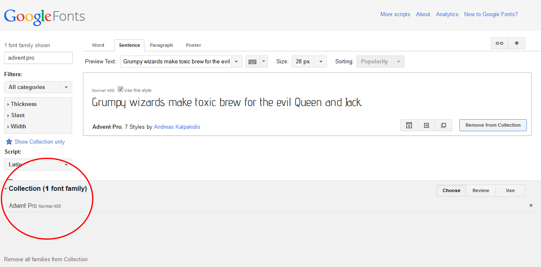
Task: Open the More scripts link
Action: 395,14
